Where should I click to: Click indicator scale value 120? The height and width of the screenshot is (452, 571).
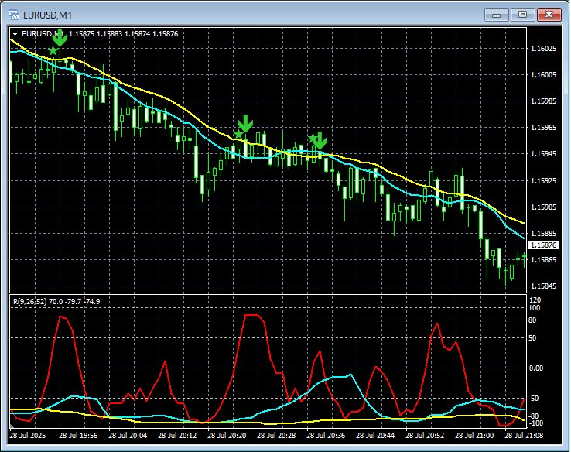coord(535,300)
